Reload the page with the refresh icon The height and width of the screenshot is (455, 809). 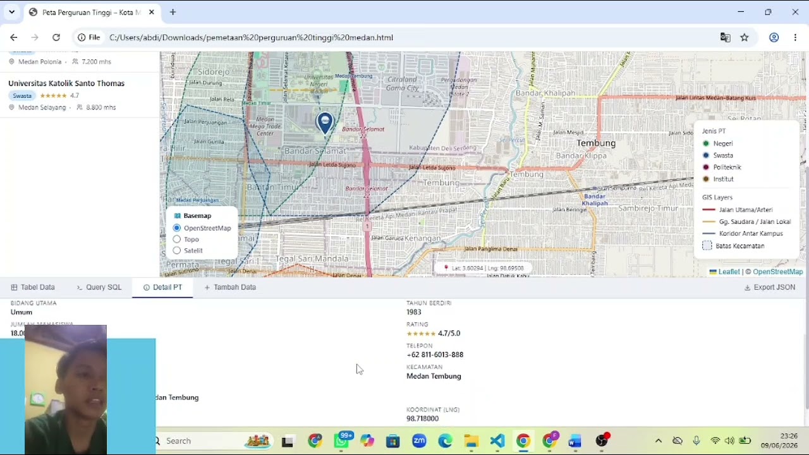[x=56, y=37]
